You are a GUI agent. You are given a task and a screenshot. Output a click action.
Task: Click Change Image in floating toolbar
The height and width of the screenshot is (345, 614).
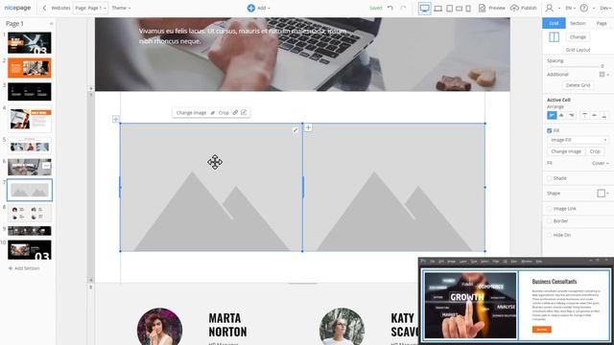pyautogui.click(x=191, y=113)
